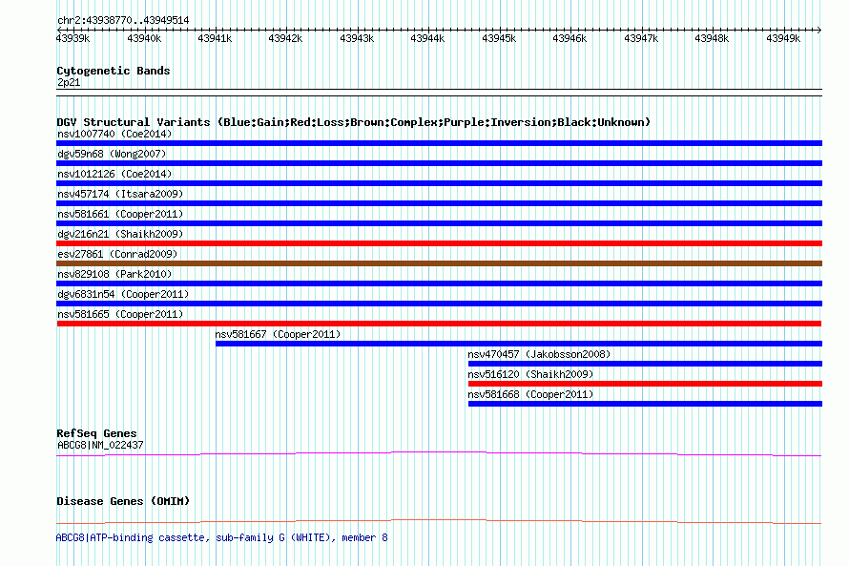Click the nsv470457 (Jakobsson2008) label
Screen dimensions: 849x566
(539, 354)
